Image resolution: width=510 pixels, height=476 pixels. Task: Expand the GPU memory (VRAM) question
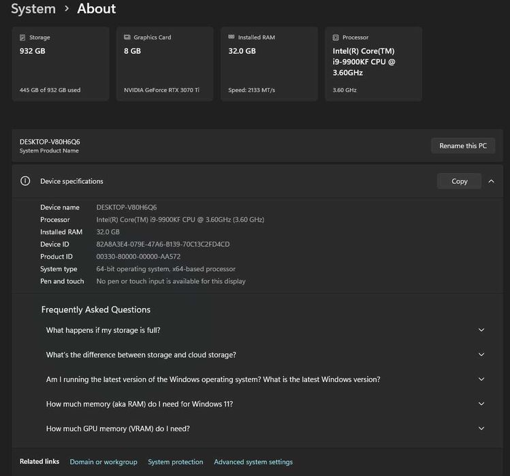tap(481, 428)
